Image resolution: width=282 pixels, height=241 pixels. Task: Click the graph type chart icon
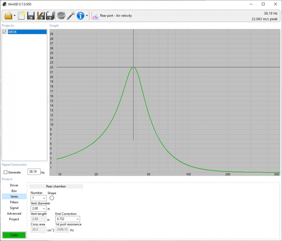[95, 16]
